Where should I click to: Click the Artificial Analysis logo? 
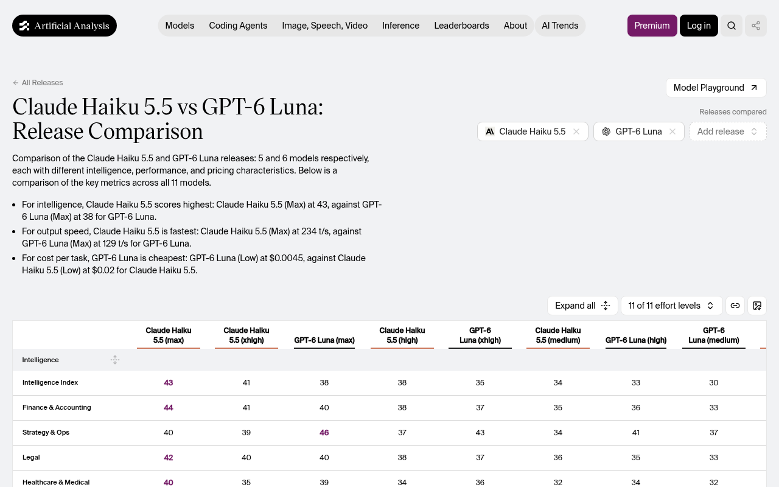pyautogui.click(x=65, y=26)
